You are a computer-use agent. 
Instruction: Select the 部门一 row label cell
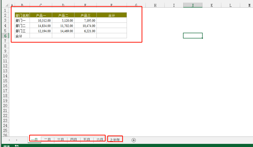point(22,20)
